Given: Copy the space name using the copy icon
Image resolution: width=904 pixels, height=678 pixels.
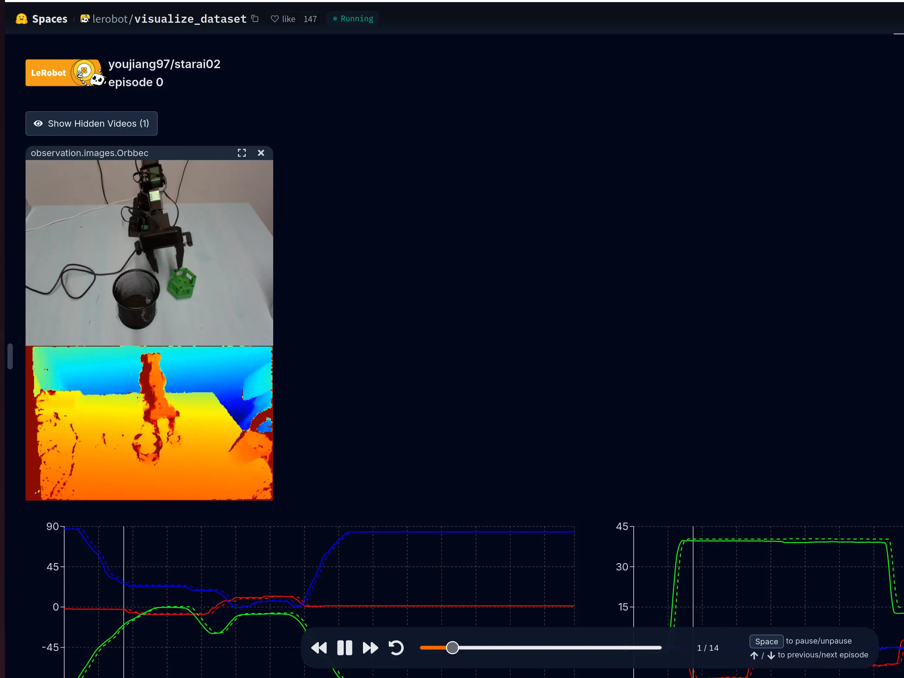Looking at the screenshot, I should click(x=255, y=19).
